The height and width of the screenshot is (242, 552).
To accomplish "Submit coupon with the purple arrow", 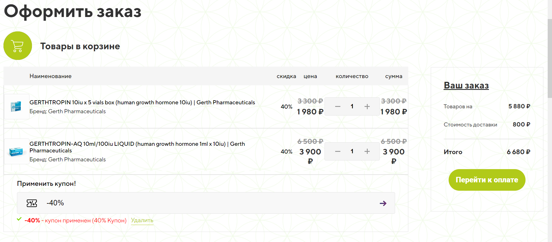I will coord(383,203).
